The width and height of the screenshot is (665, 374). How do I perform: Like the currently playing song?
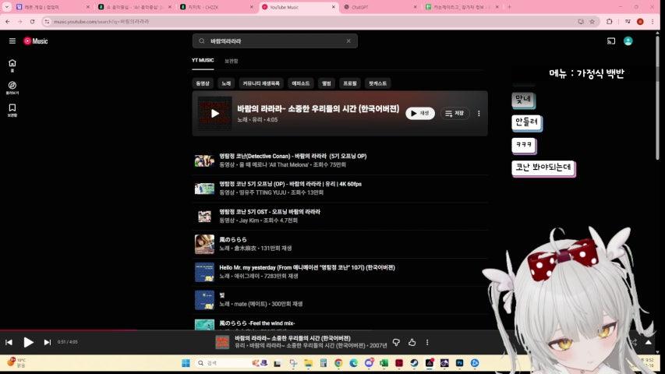tap(412, 342)
